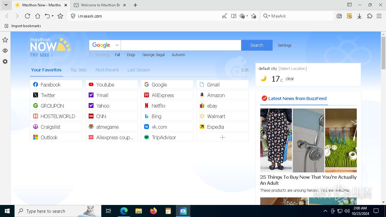Open the Facebook favorite tile
This screenshot has height=217, width=386.
pos(56,85)
